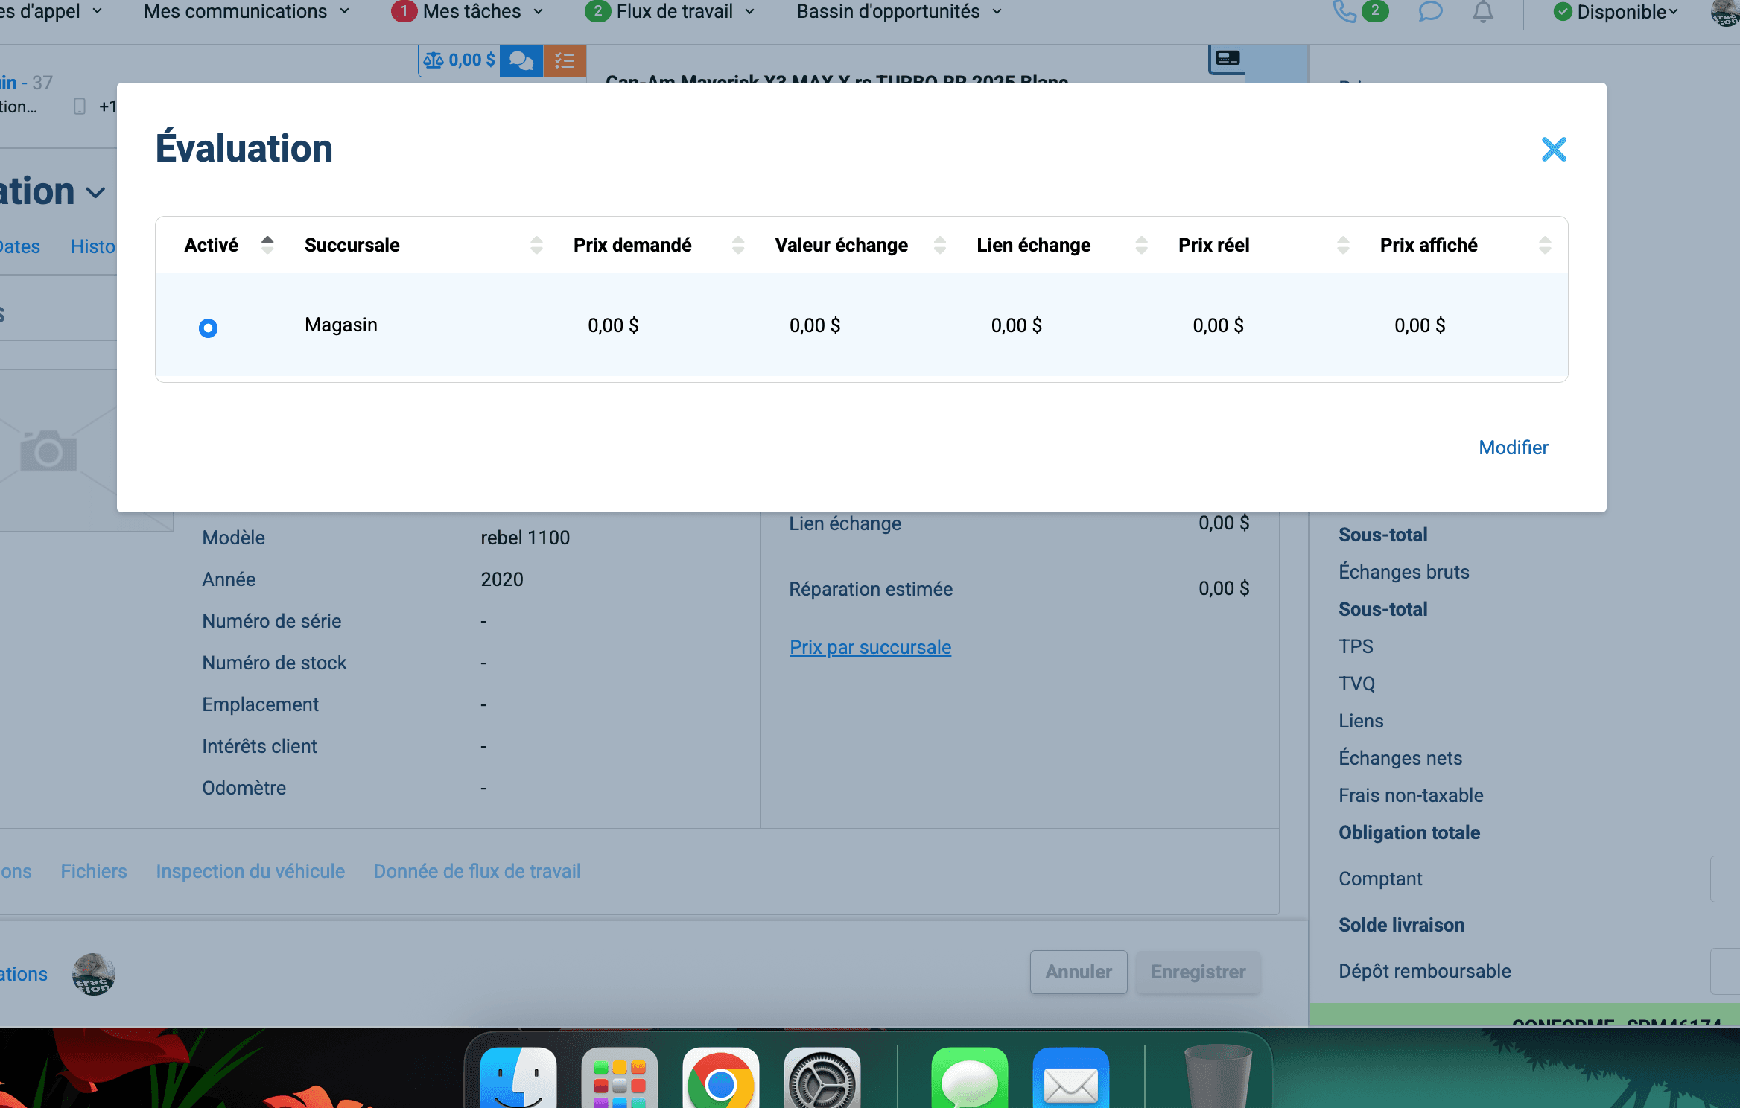Screen dimensions: 1740x1108
Task: Click the Échanges bruts label
Action: click(x=1404, y=572)
